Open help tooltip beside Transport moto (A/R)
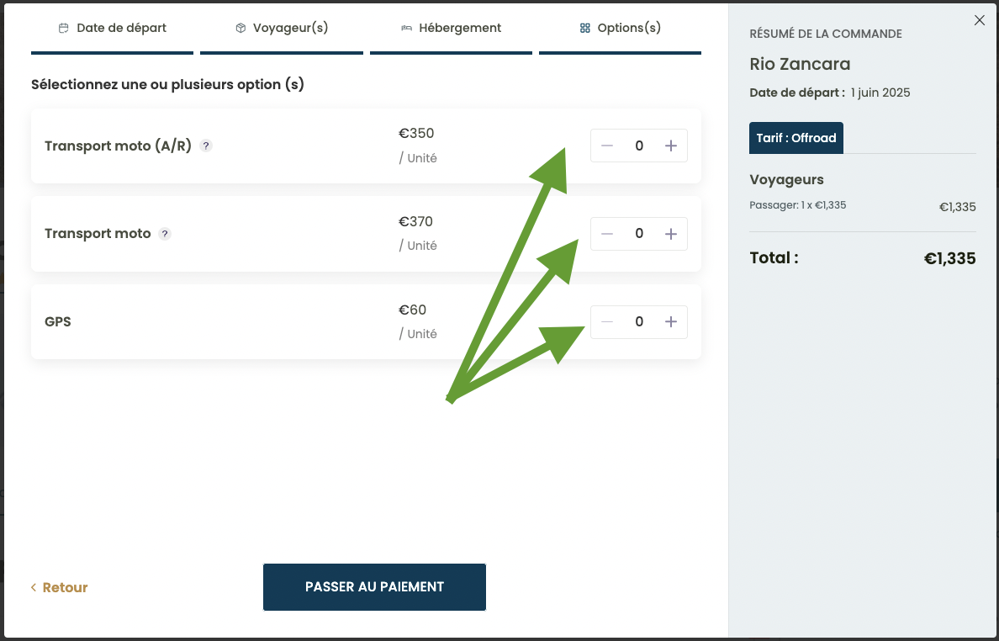 (206, 146)
